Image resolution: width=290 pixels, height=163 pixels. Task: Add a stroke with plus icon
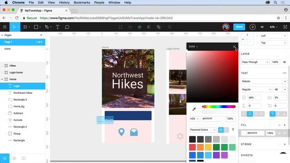[x=285, y=144]
